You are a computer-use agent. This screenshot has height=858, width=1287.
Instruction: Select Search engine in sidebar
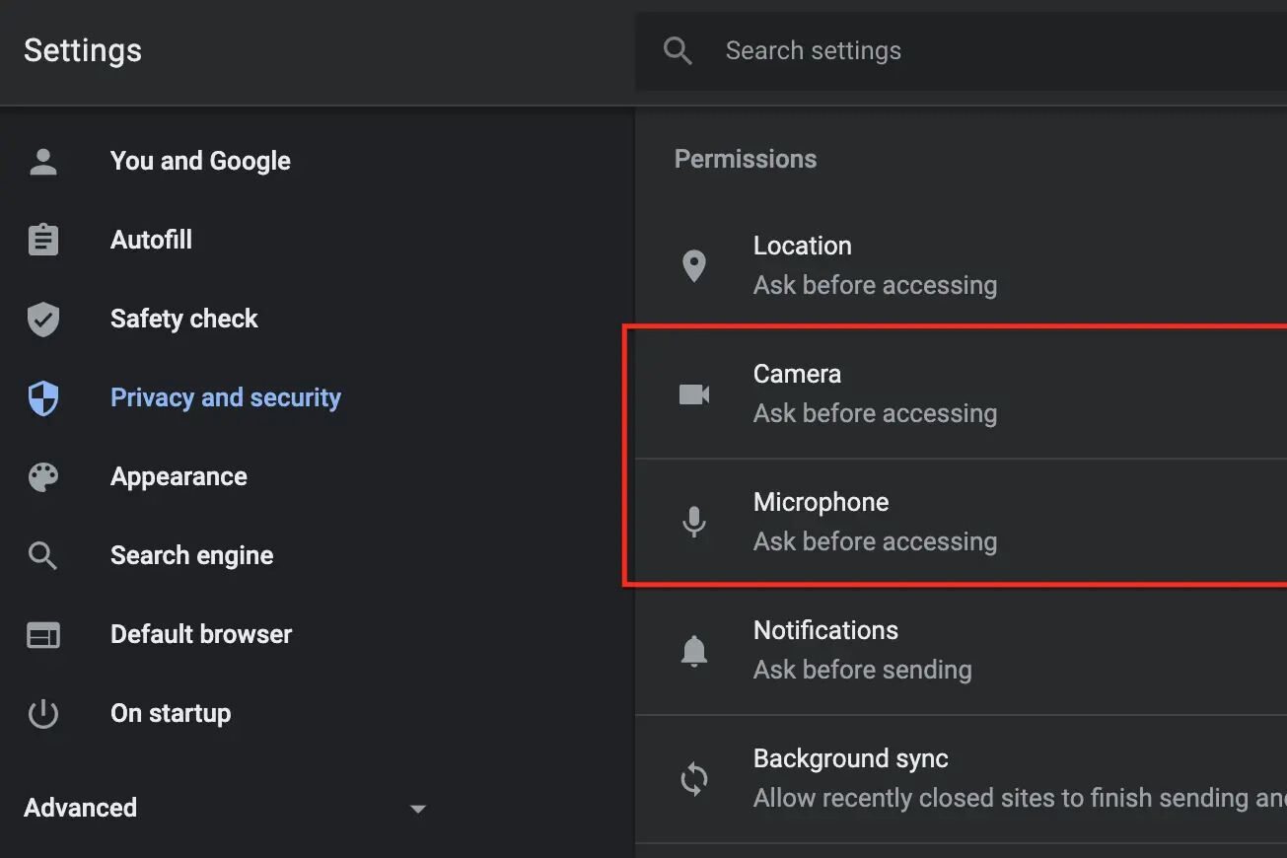(x=191, y=554)
